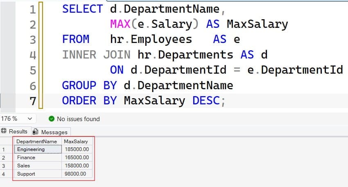Click hr.Departments table name on line 4
This screenshot has height=187, width=348.
tap(185, 55)
